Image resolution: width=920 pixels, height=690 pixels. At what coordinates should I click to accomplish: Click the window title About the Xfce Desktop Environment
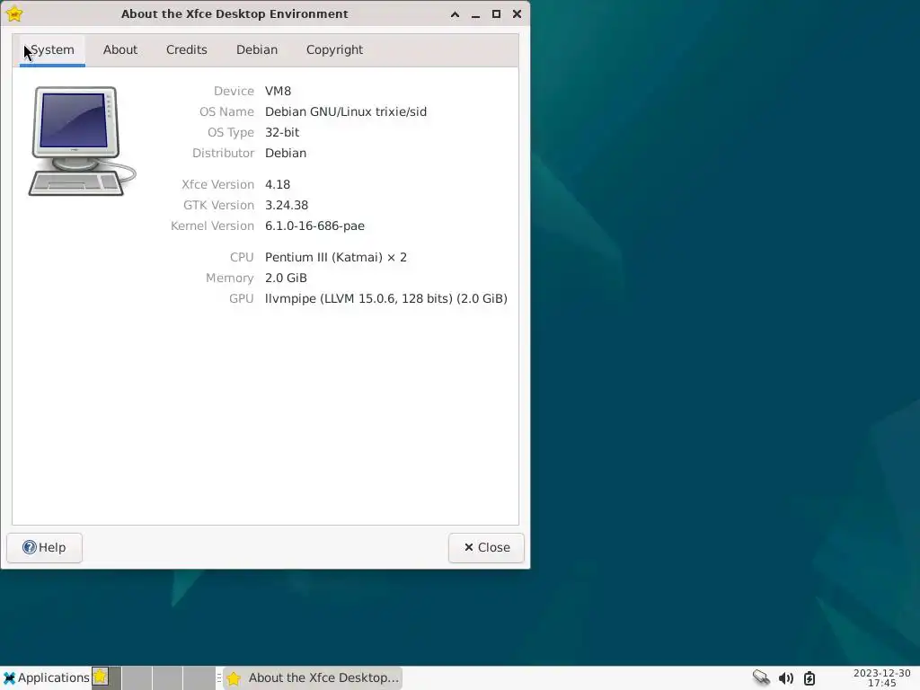pos(234,14)
